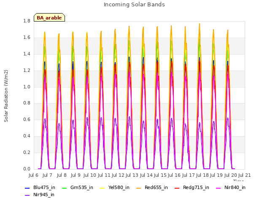This screenshot has height=203, width=270.
Task: Click the Red655_in legend color marker
Action: [x=139, y=188]
